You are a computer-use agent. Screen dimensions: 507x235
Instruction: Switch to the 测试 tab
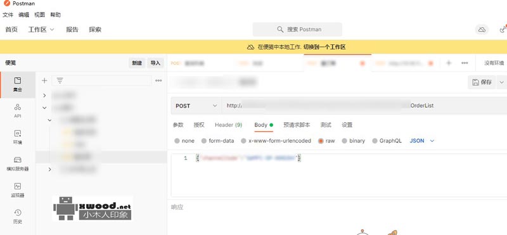(x=326, y=125)
